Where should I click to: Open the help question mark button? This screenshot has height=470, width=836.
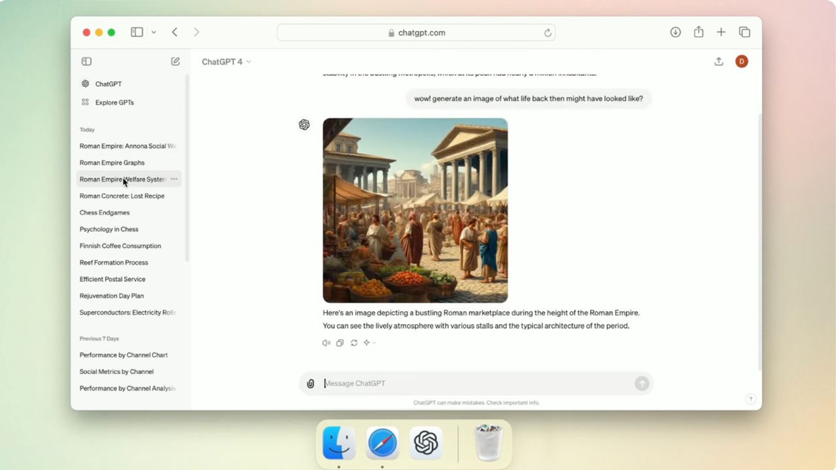[750, 399]
